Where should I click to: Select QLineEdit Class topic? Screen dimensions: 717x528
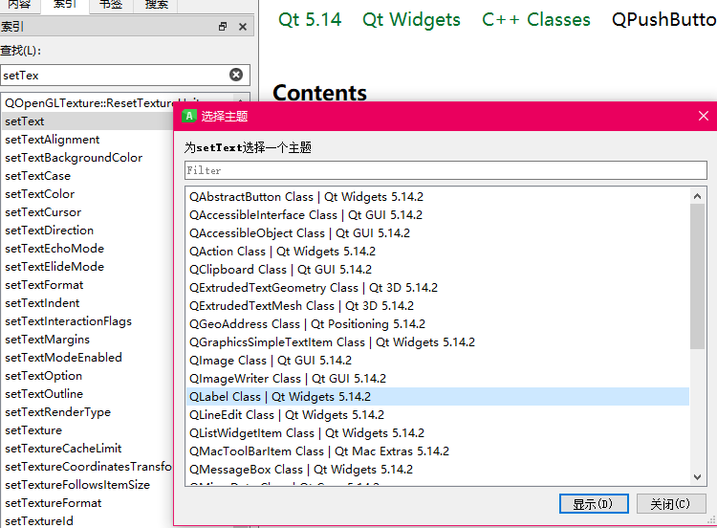(438, 414)
